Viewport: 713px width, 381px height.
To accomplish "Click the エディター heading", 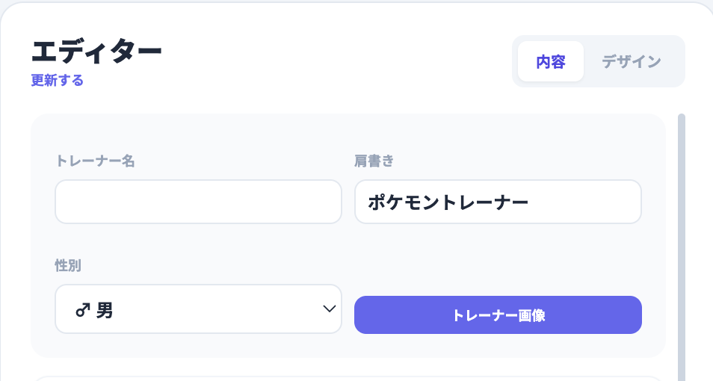I will tap(96, 51).
